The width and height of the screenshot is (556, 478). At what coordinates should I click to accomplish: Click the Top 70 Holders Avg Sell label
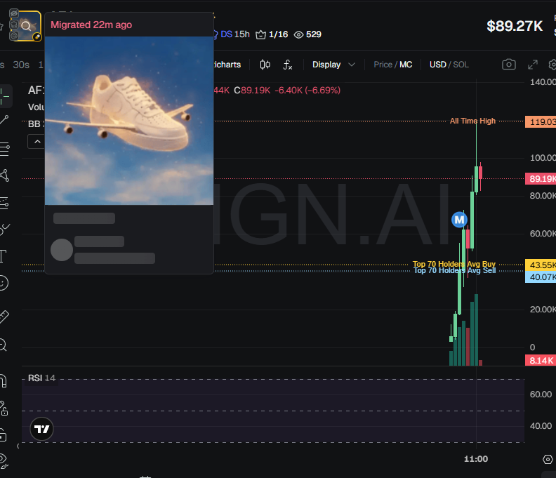point(455,270)
